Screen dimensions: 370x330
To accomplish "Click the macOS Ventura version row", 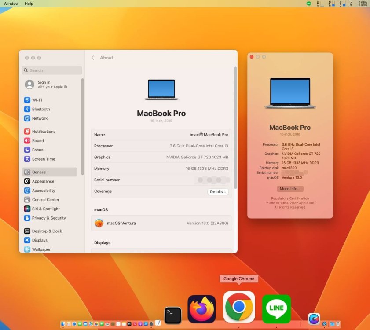I will tap(161, 223).
